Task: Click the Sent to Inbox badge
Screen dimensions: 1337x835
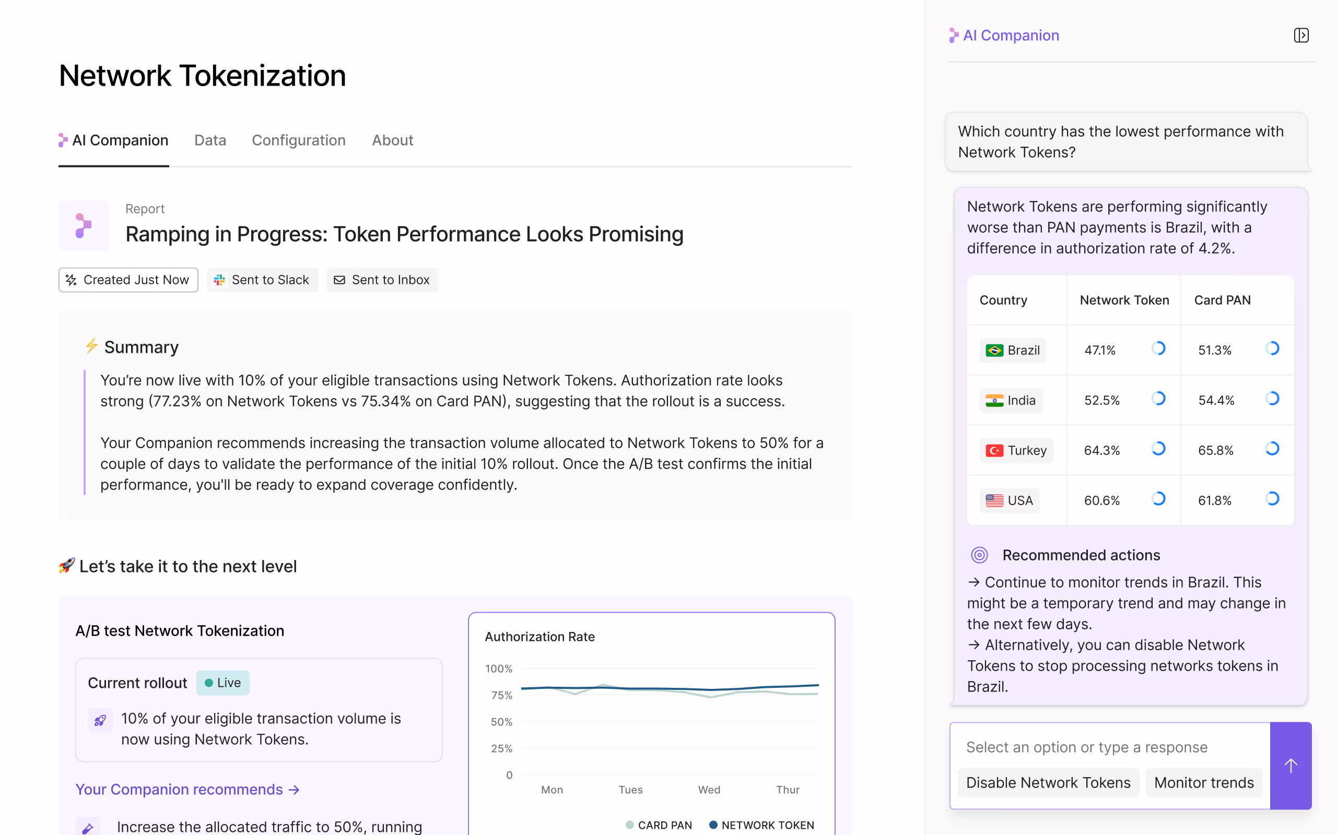Action: [x=382, y=280]
